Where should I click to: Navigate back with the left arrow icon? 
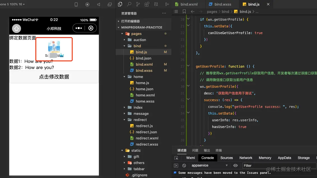(x=192, y=11)
